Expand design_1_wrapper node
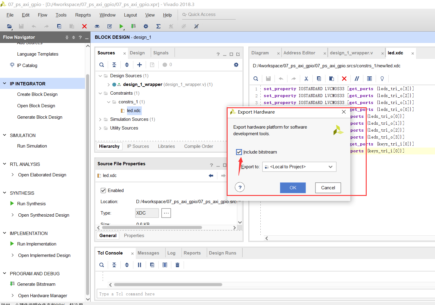 tap(108, 84)
